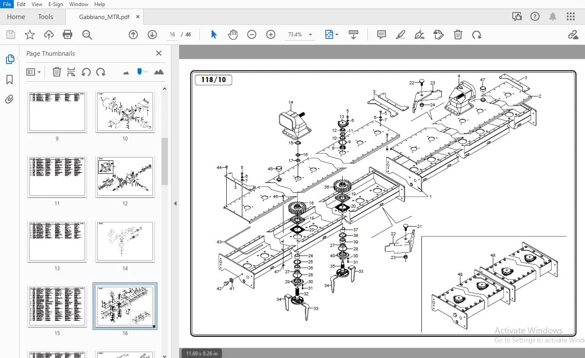
Task: Close the Gabbiano_MTR.pdf tab
Action: pyautogui.click(x=138, y=17)
